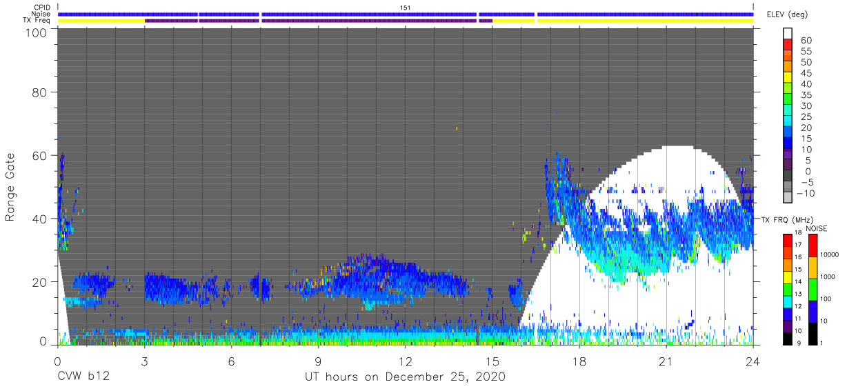The width and height of the screenshot is (847, 391).
Task: Pick the red 17-18 segment of TX FRQ bar
Action: (x=789, y=240)
